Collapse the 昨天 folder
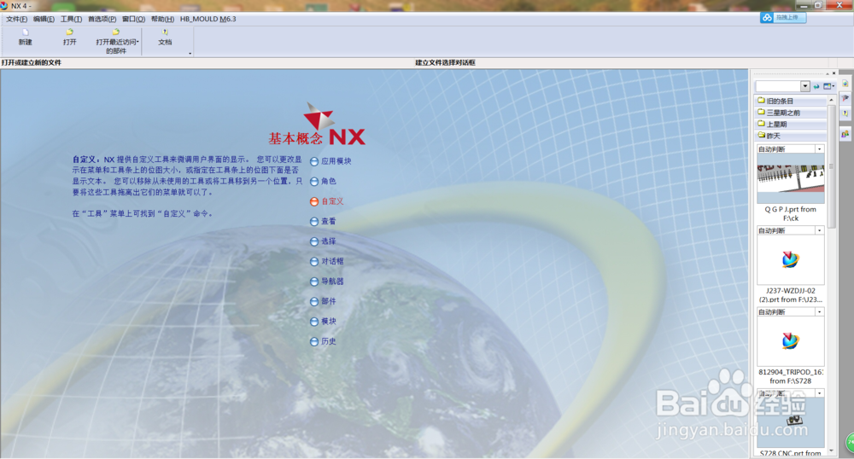 [x=791, y=136]
